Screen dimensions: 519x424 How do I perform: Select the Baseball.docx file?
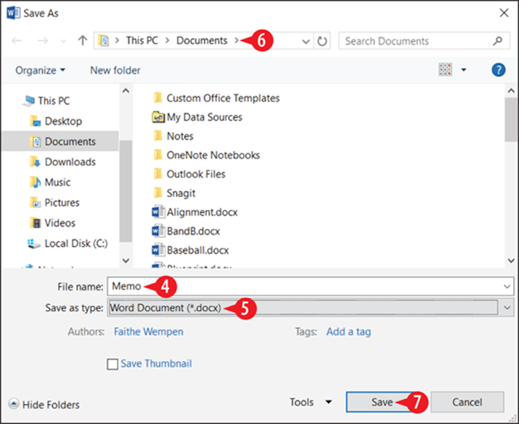pyautogui.click(x=190, y=250)
